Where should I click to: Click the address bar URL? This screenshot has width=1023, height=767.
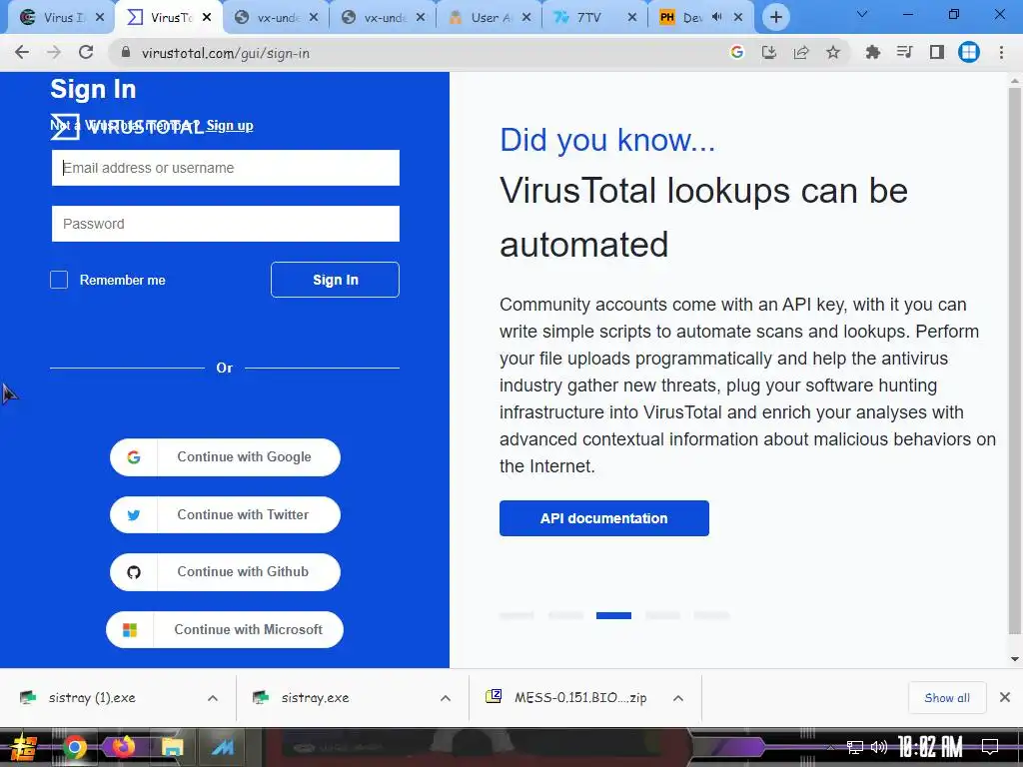226,53
